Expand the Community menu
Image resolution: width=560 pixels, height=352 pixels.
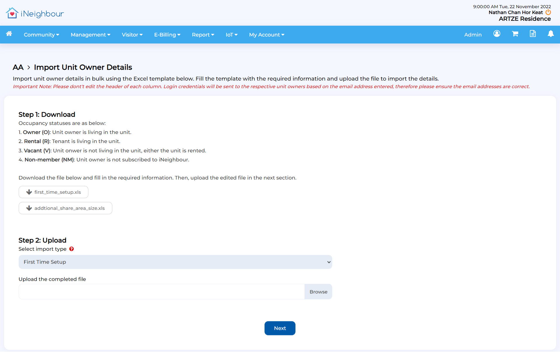pos(41,35)
